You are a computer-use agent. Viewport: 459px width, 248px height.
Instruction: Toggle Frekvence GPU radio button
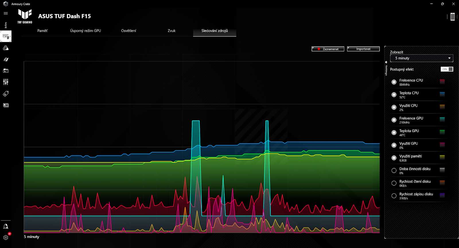pos(394,120)
